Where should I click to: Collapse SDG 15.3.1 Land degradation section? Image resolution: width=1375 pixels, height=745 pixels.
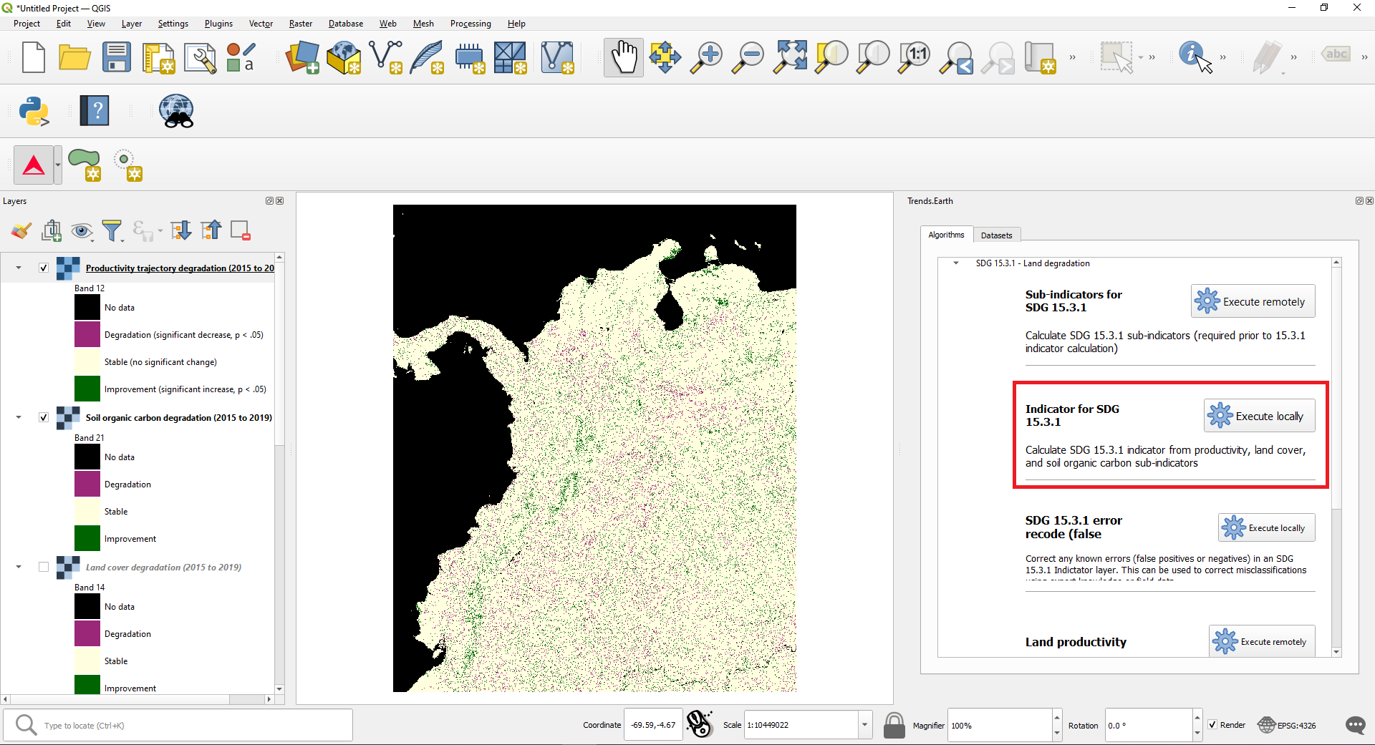click(x=955, y=263)
